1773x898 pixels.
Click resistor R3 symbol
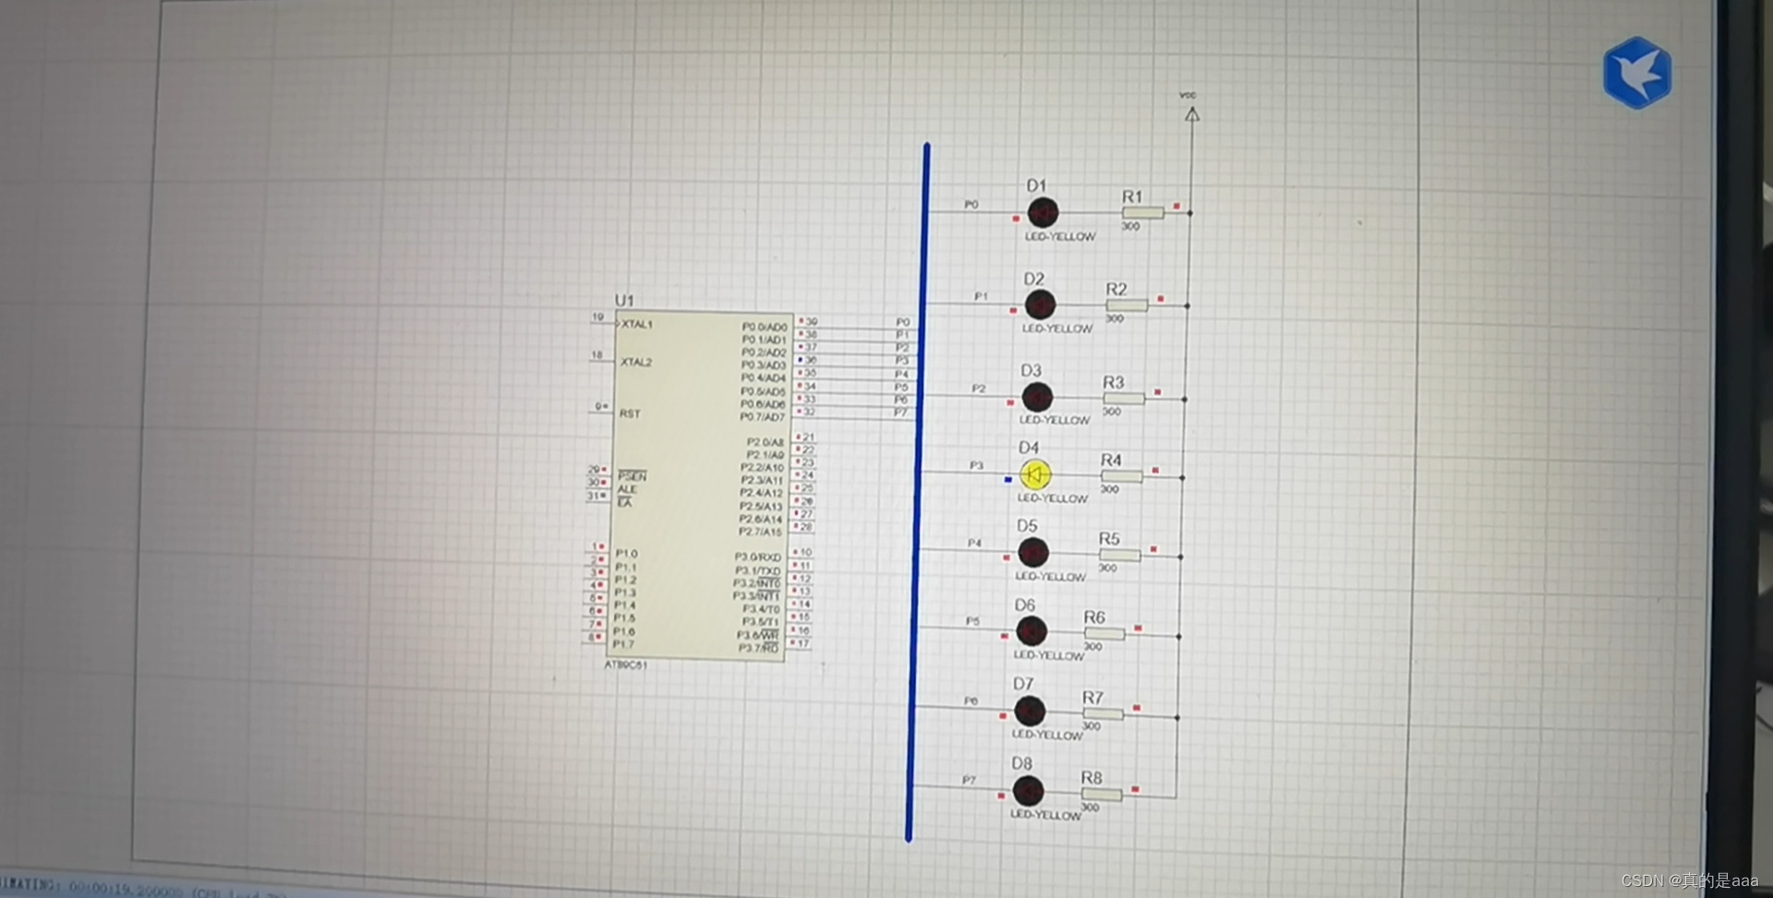click(x=1124, y=398)
